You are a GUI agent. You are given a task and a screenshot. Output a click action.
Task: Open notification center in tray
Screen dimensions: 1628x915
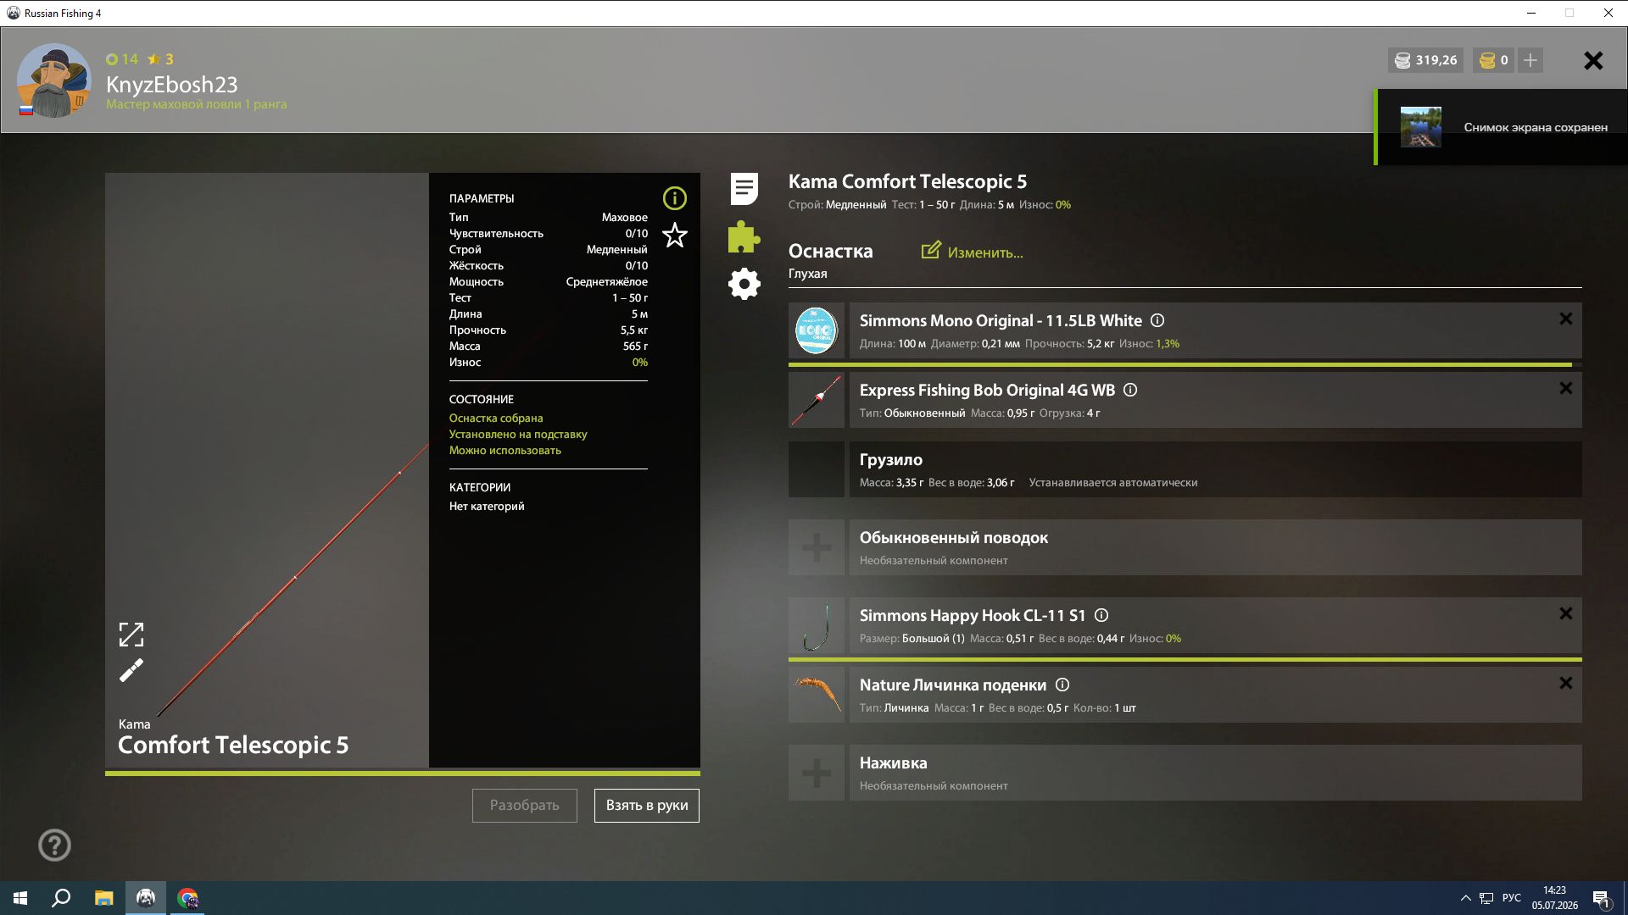coord(1601,898)
